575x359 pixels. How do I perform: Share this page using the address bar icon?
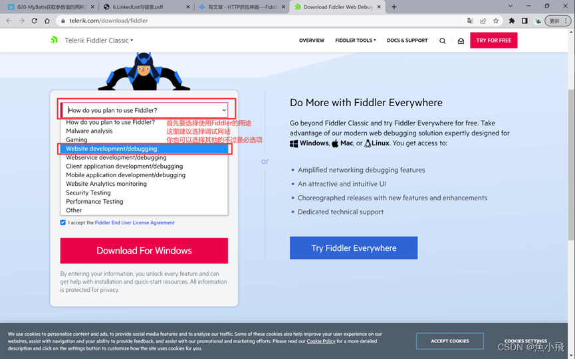pos(483,21)
